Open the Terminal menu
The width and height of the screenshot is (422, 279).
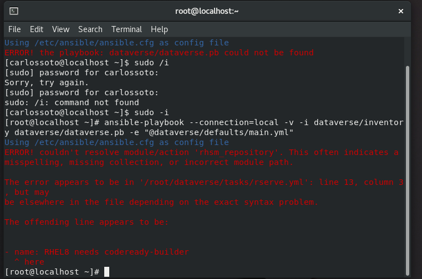coord(126,29)
